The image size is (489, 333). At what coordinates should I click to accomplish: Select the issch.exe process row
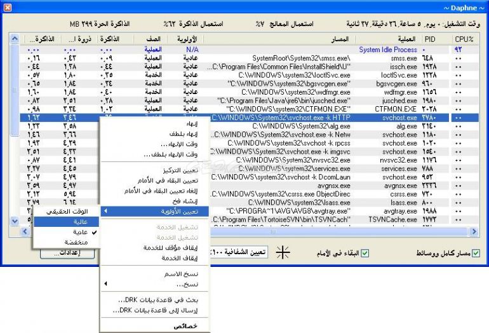coord(250,67)
